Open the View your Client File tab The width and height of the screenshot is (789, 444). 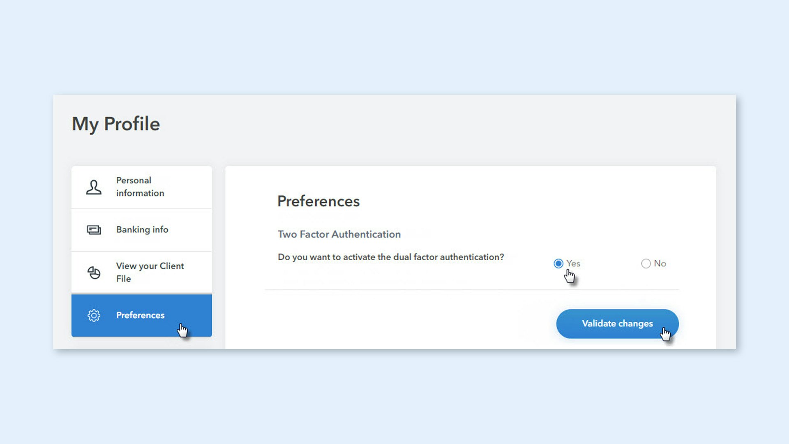click(150, 272)
